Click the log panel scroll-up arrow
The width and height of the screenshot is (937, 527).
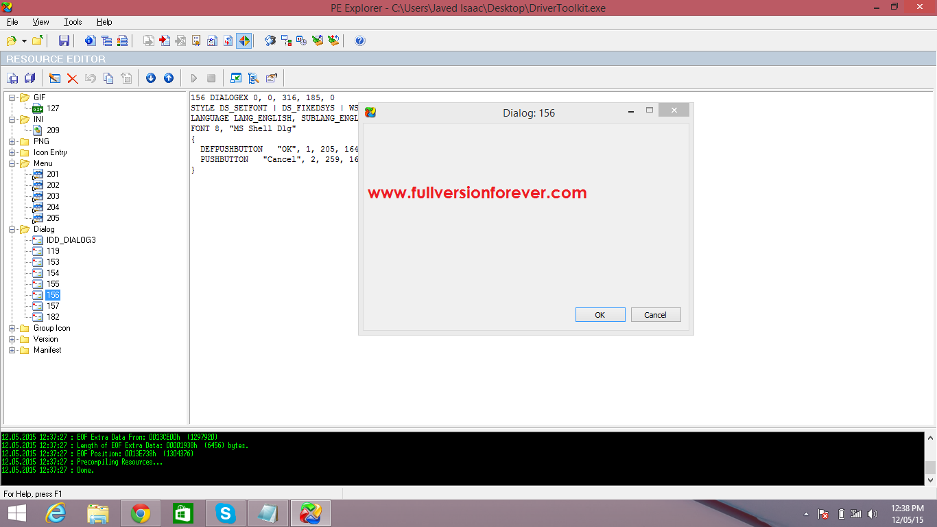tap(931, 437)
